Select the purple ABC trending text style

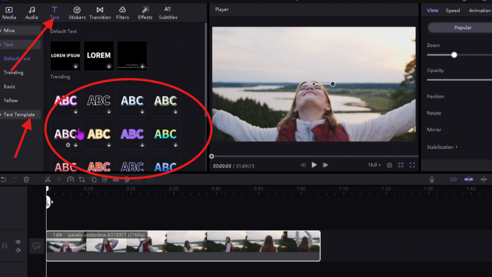(x=132, y=134)
